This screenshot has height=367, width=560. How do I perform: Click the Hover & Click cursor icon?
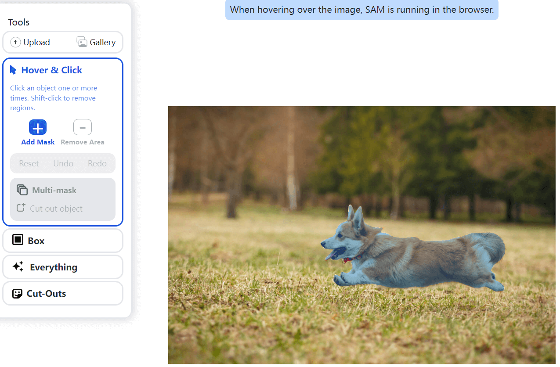tap(13, 70)
